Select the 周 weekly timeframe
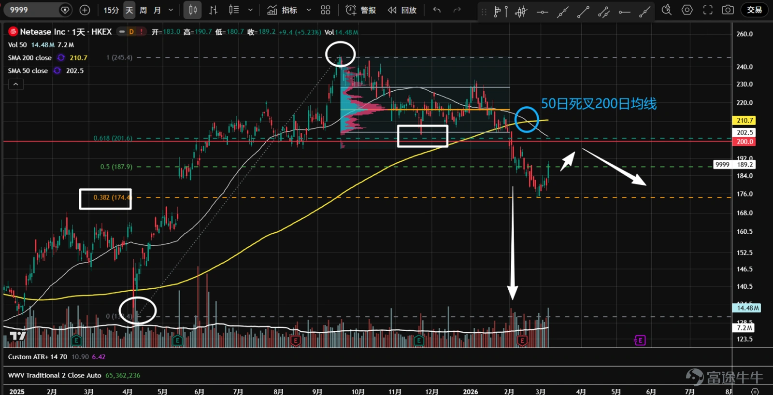The height and width of the screenshot is (395, 773). pyautogui.click(x=143, y=10)
